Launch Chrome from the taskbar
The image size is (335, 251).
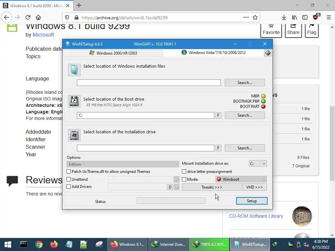[39, 244]
